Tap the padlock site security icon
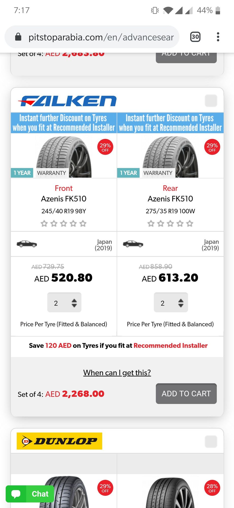This screenshot has width=234, height=508. 18,37
